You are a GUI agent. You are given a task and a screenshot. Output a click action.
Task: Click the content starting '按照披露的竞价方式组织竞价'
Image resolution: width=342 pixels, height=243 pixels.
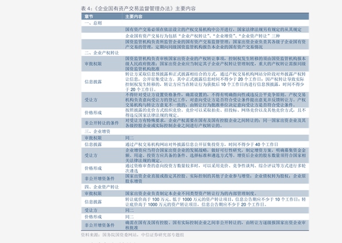click(216, 113)
